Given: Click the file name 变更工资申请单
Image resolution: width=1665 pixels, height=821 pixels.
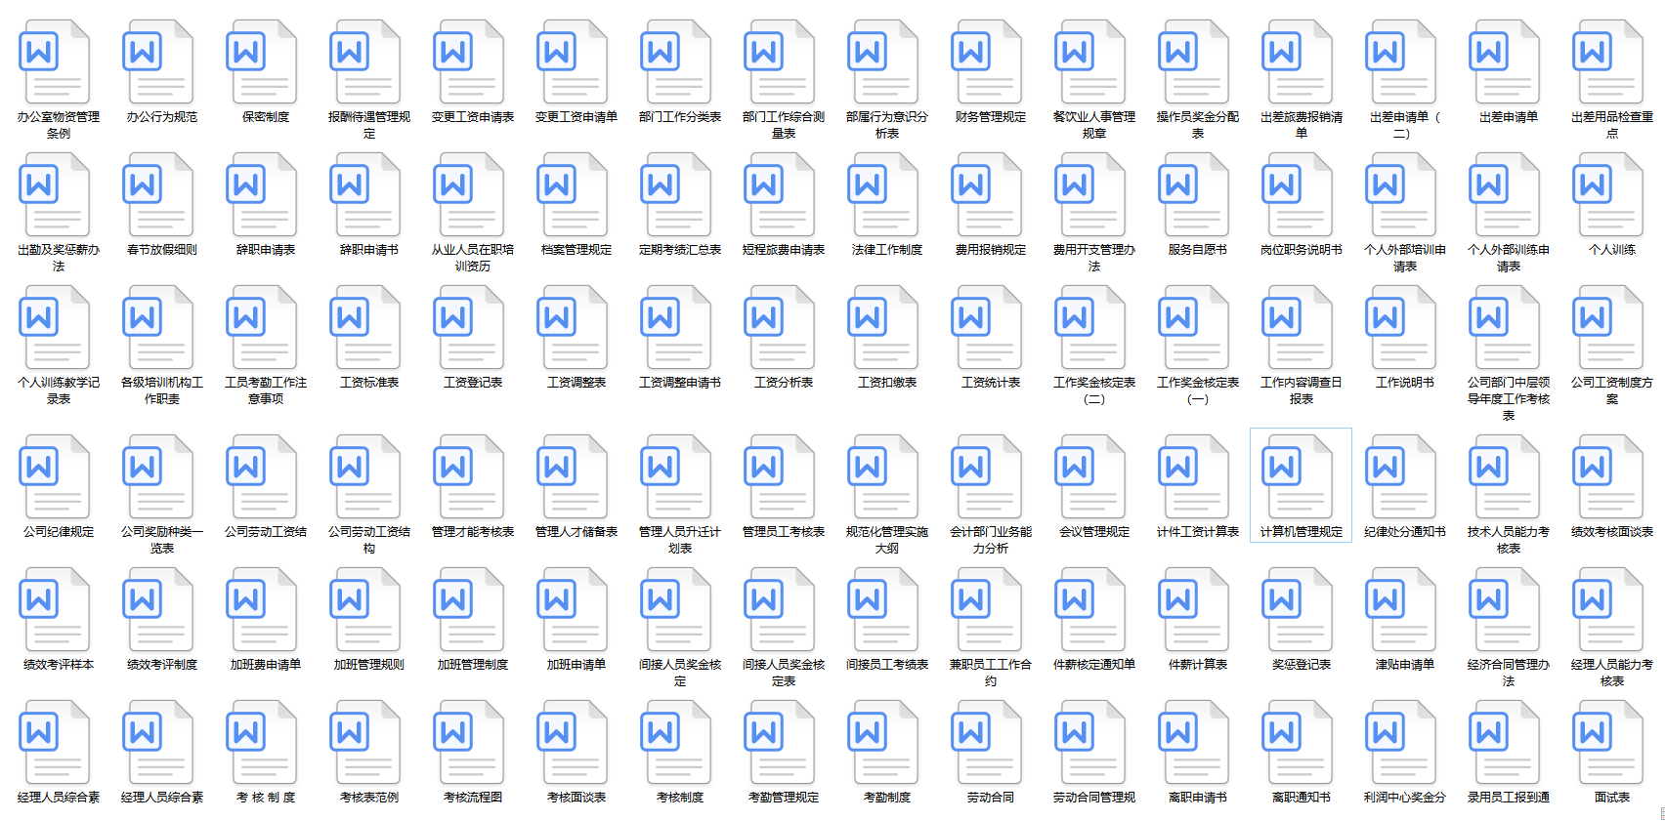Looking at the screenshot, I should click(x=576, y=117).
